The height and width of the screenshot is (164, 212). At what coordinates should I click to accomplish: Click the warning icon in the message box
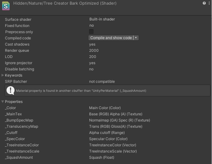point(11,91)
